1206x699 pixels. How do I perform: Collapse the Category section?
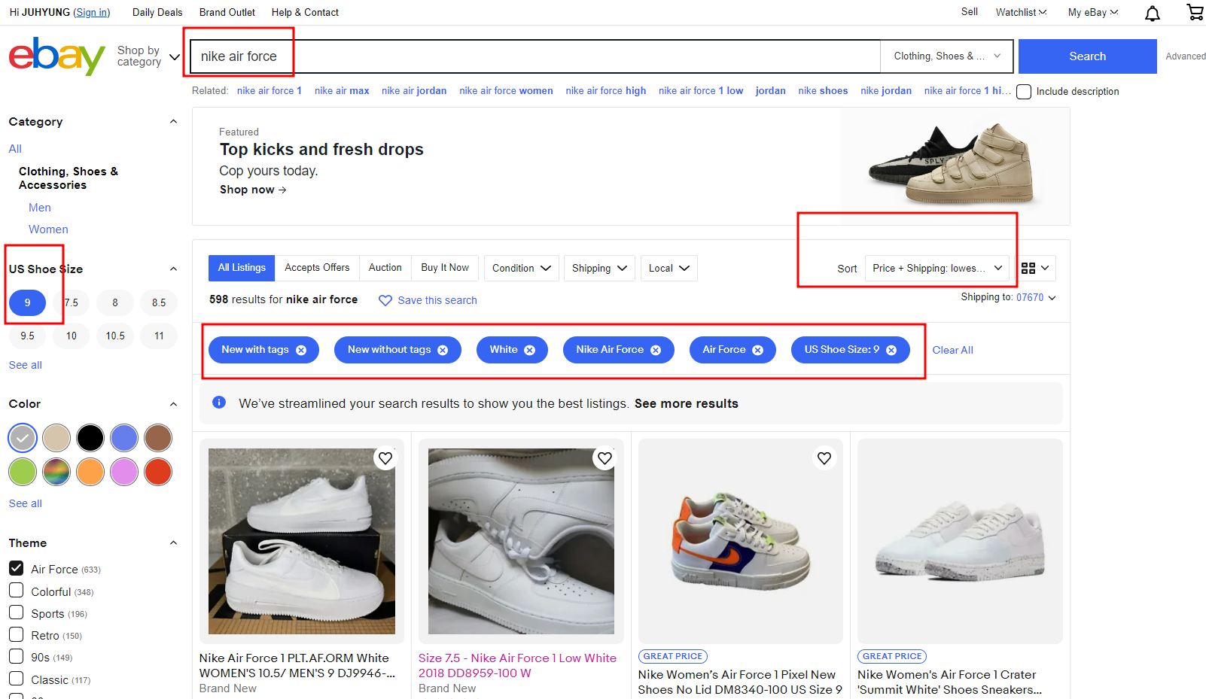pyautogui.click(x=173, y=122)
